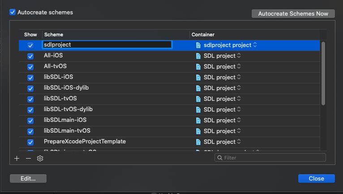Toggle Show checkbox for All-iOS scheme
The width and height of the screenshot is (343, 194).
(x=30, y=56)
